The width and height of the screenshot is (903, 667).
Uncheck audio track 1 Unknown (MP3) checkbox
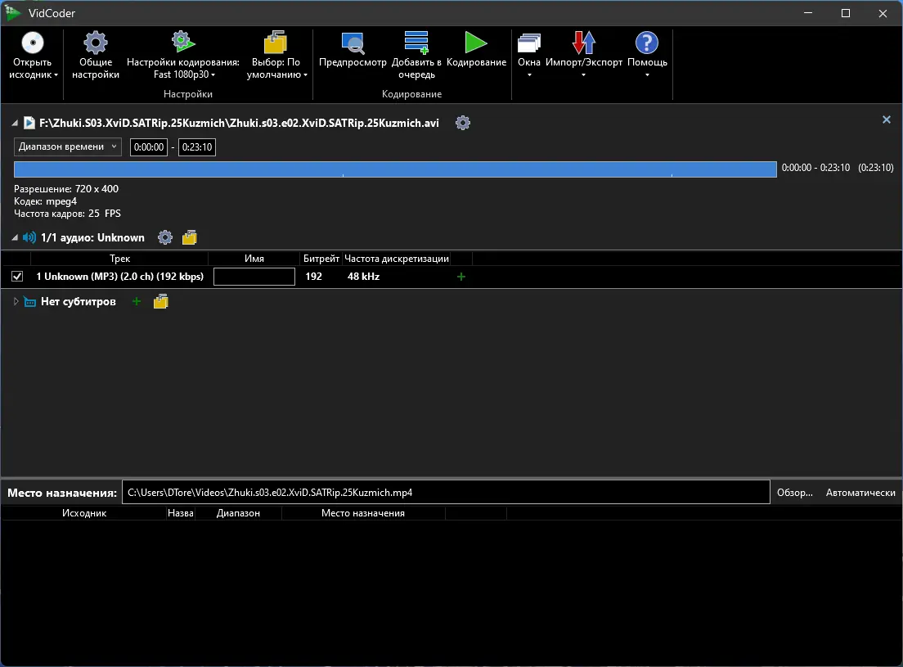17,277
